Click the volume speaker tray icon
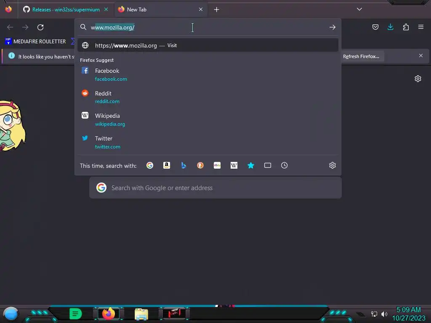The width and height of the screenshot is (431, 323). coord(384,314)
